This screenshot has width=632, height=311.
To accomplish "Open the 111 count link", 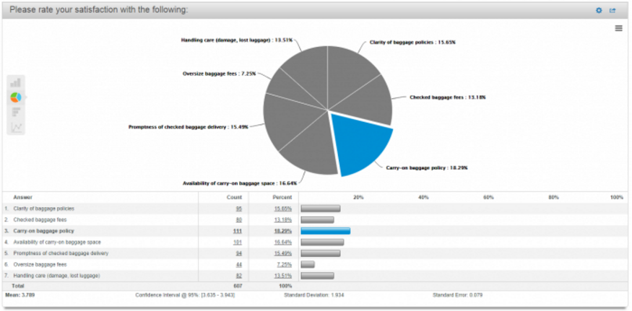I will coord(238,231).
